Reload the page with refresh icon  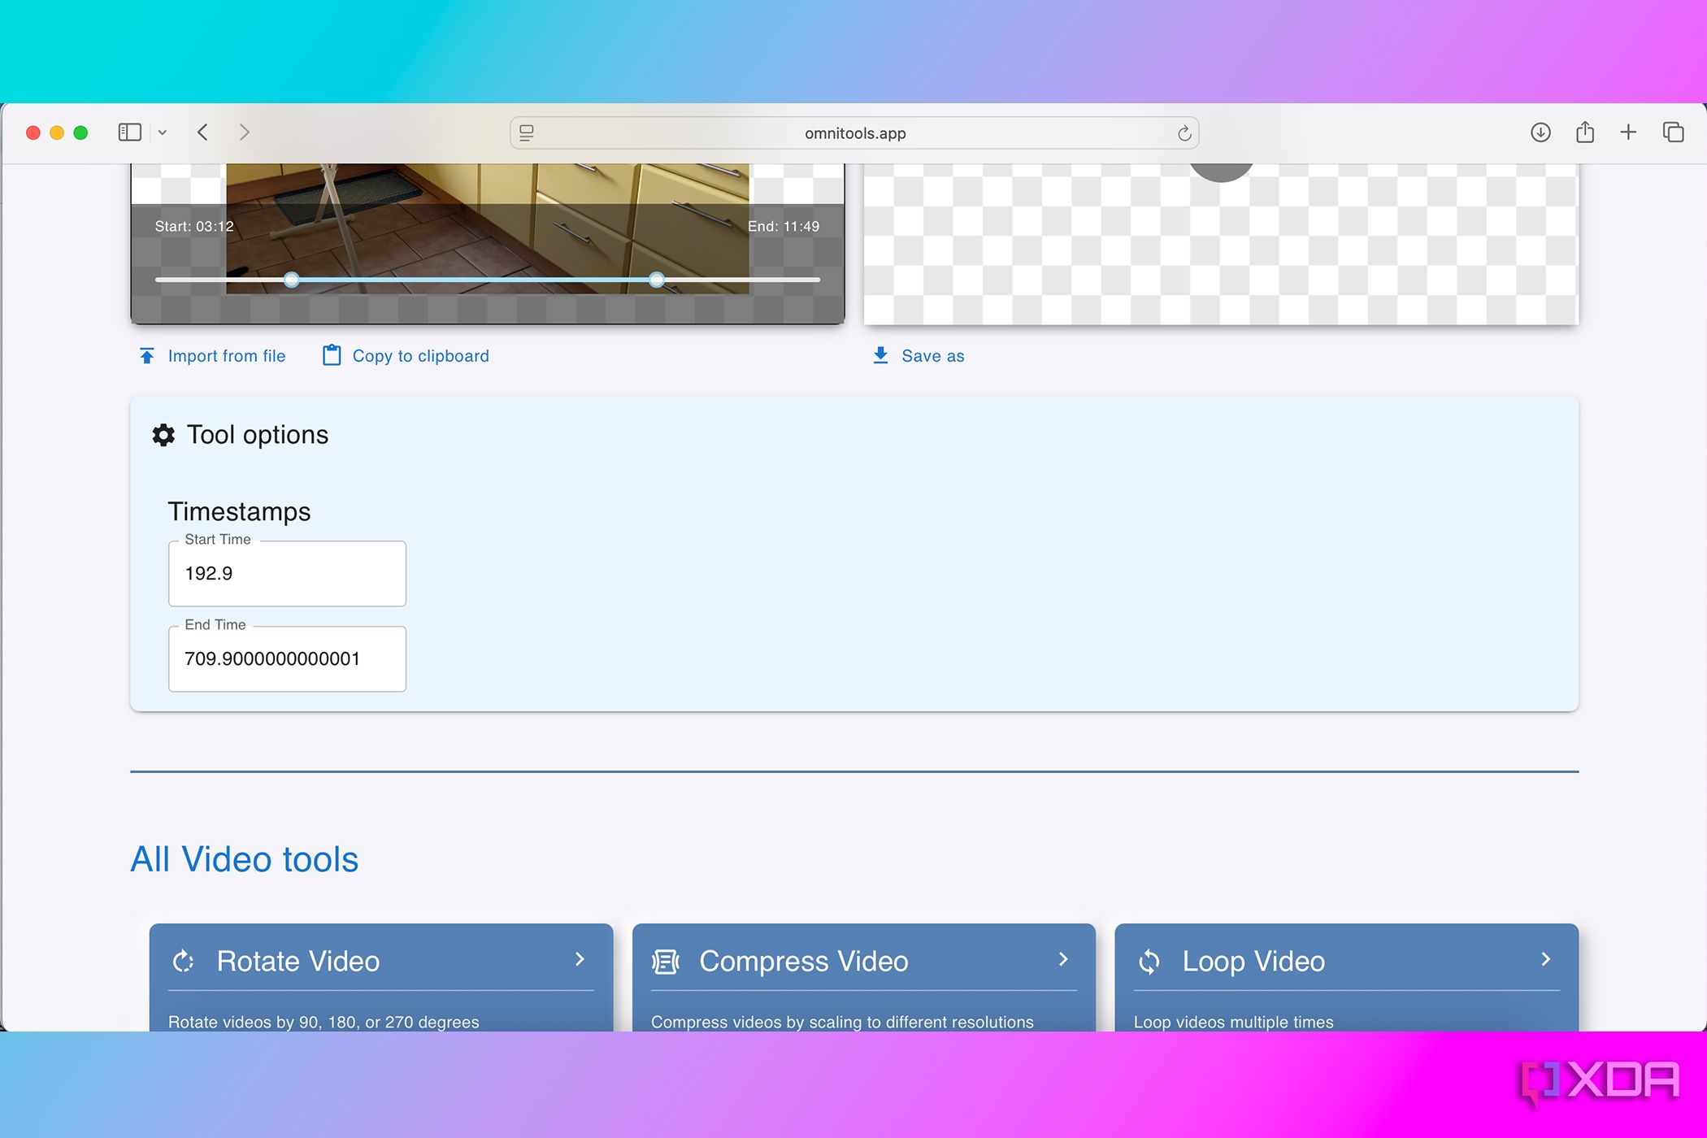(x=1184, y=132)
